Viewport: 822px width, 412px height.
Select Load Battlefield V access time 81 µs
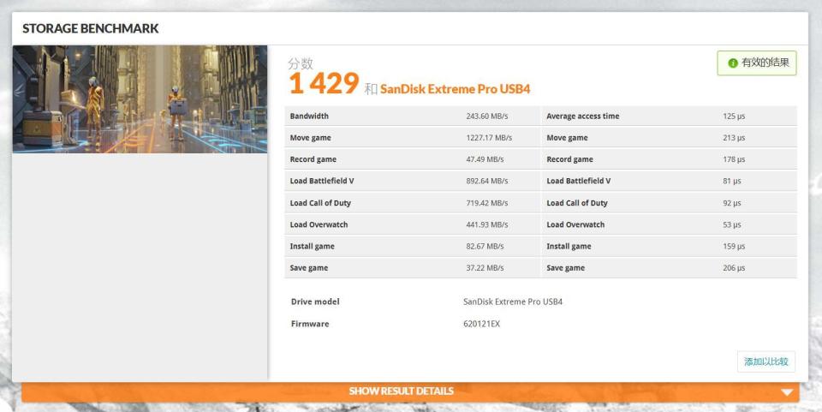pyautogui.click(x=732, y=181)
